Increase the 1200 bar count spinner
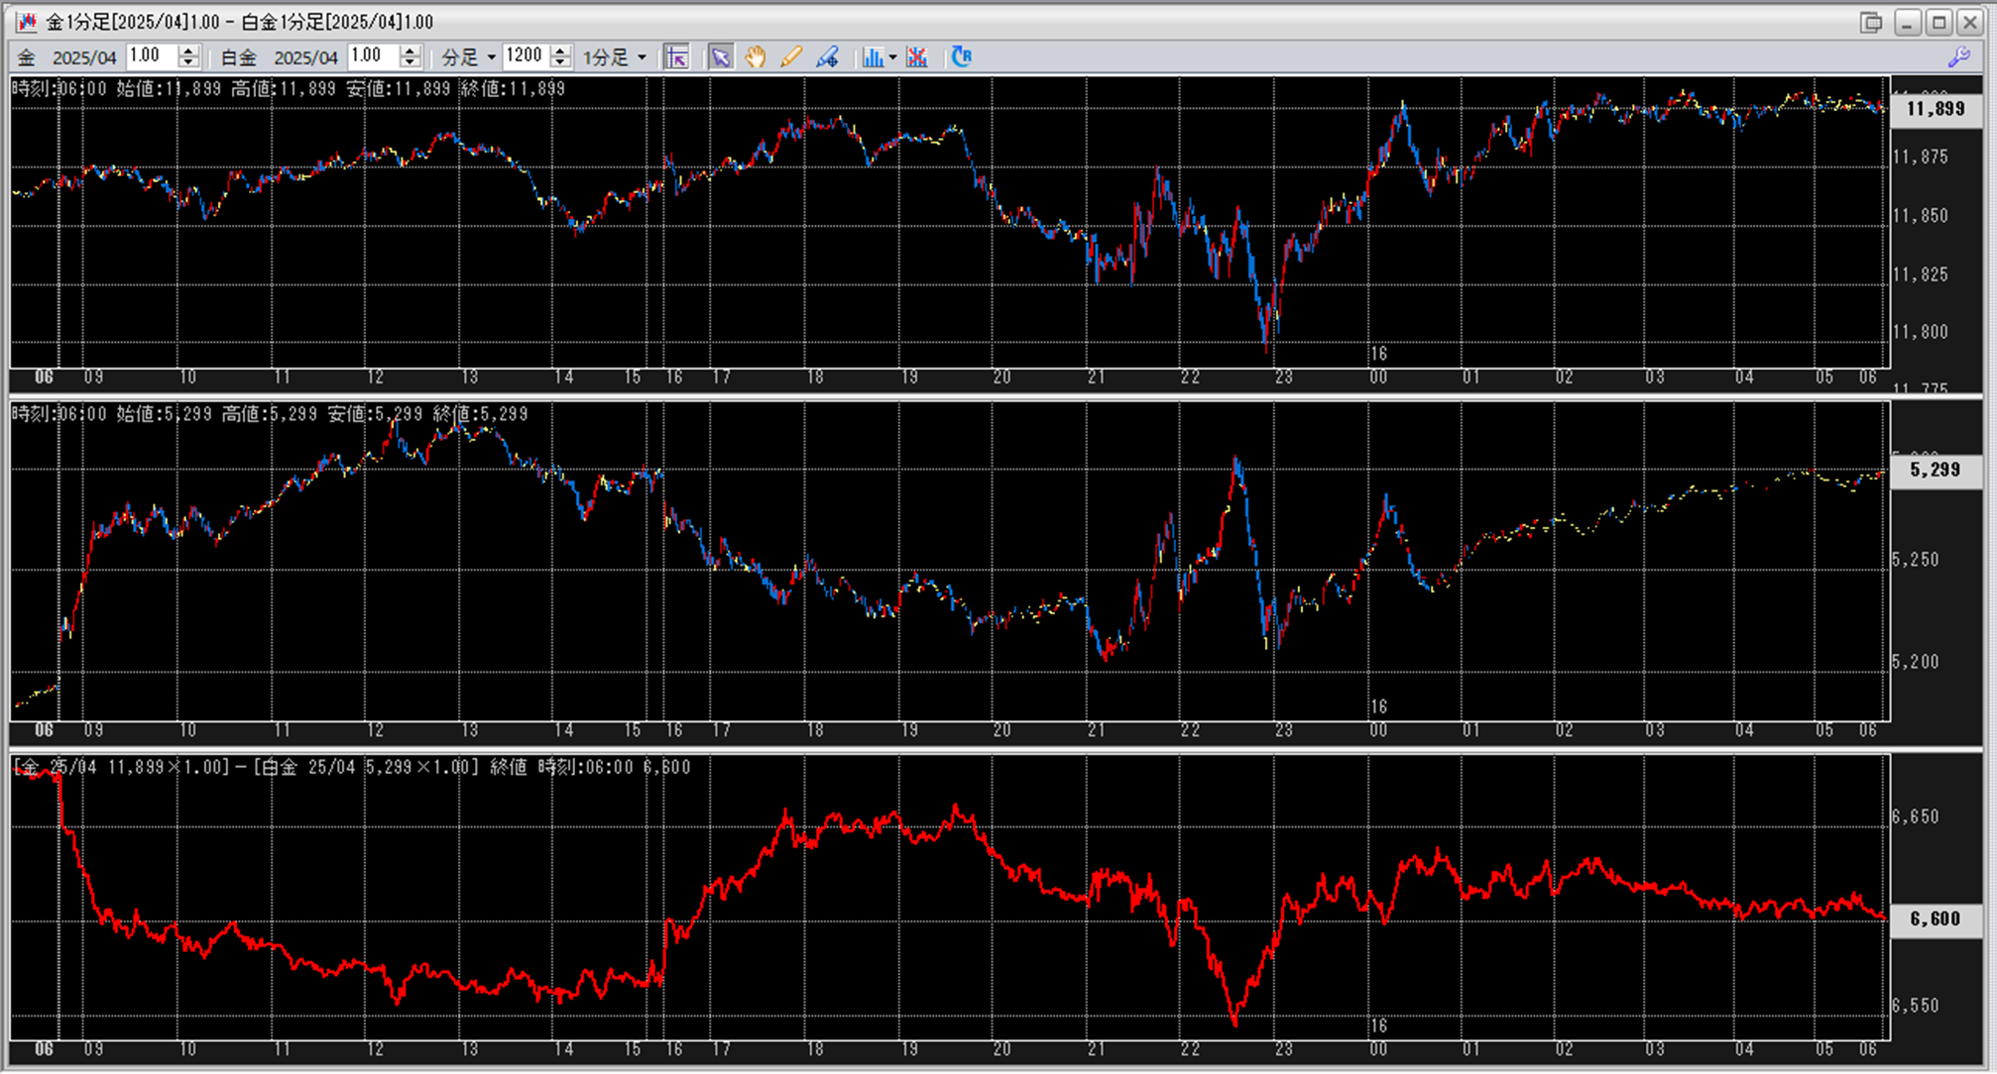The image size is (1997, 1074). coord(560,51)
